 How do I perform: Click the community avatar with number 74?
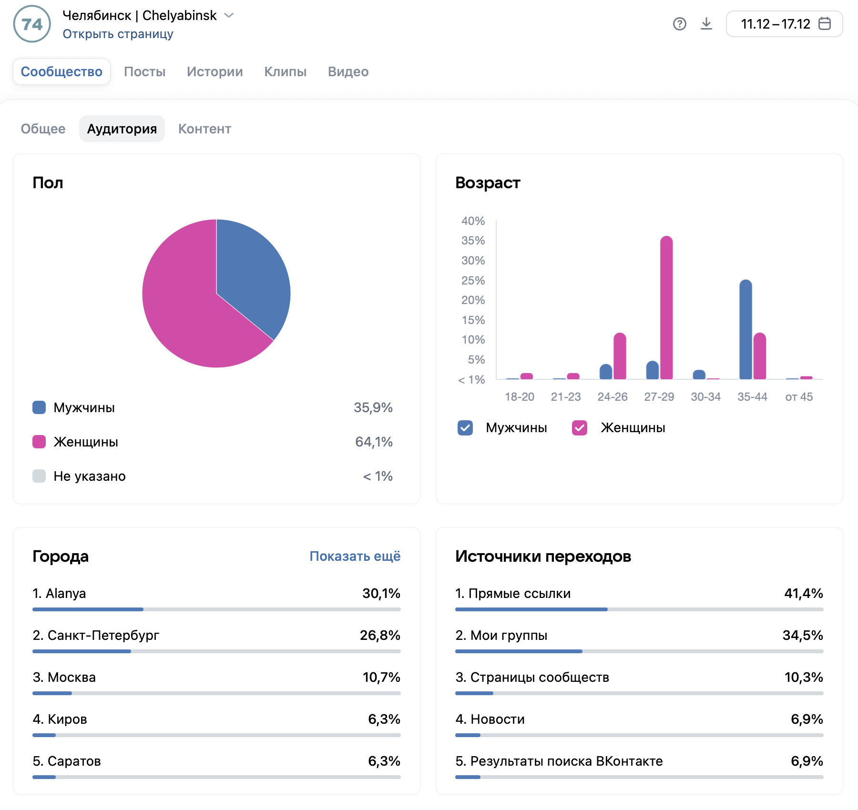tap(32, 24)
